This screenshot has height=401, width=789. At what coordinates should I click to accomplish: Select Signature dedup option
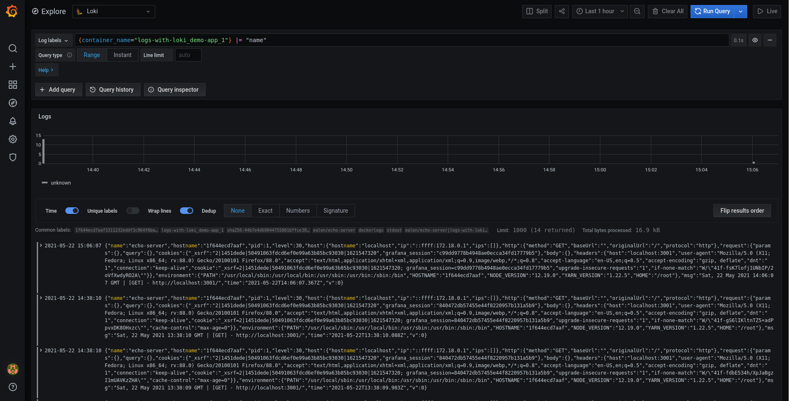coord(336,211)
